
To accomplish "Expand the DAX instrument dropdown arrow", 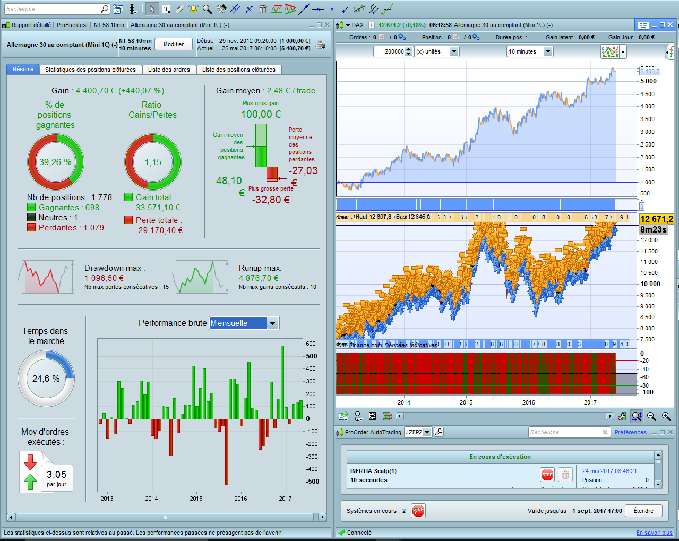I will (348, 25).
